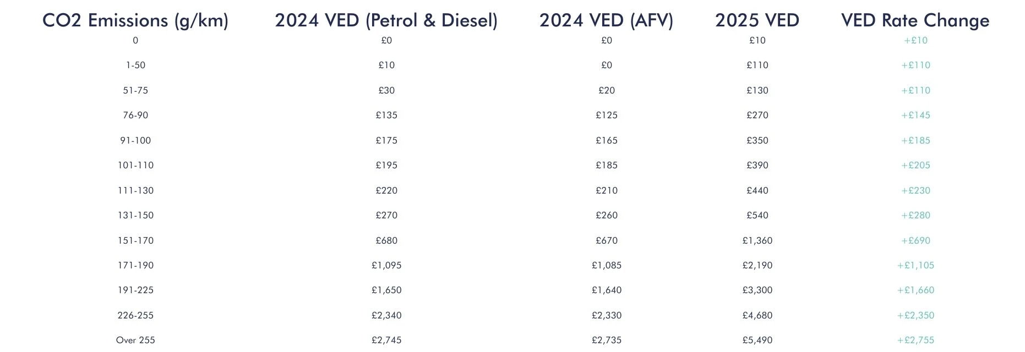This screenshot has height=352, width=1025.
Task: Click the +£2,755 rate change value
Action: pyautogui.click(x=915, y=340)
